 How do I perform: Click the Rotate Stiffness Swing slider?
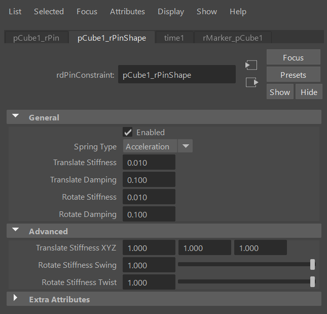245,265
